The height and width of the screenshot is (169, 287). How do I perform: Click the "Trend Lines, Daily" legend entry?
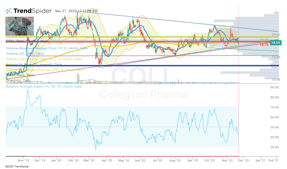coord(20,75)
